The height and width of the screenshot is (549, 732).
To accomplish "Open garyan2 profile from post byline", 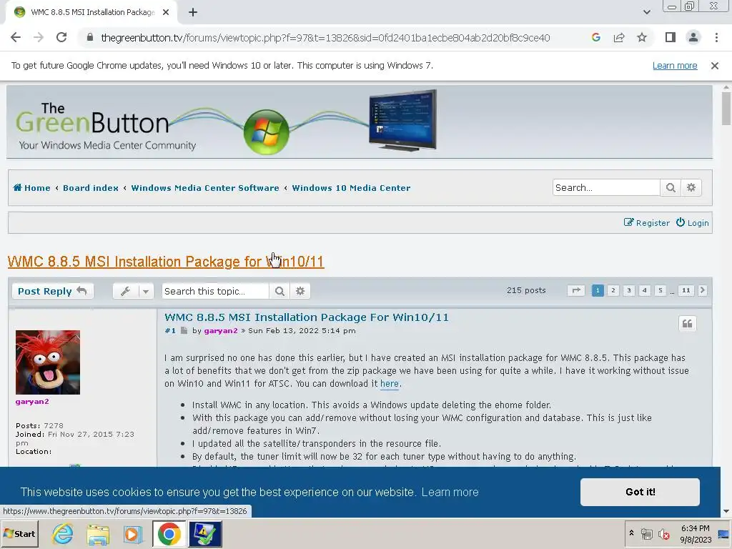I will point(220,330).
